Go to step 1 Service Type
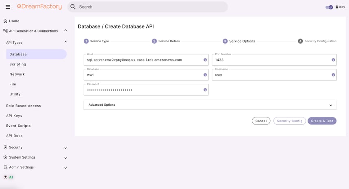Screen dimensions: 349x189 pos(96,41)
